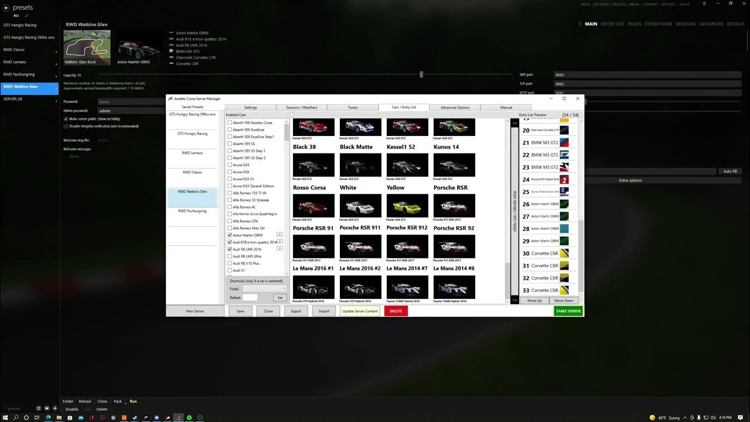This screenshot has width=750, height=422.
Task: Open the Settings tab in Server Manager
Action: (x=250, y=107)
